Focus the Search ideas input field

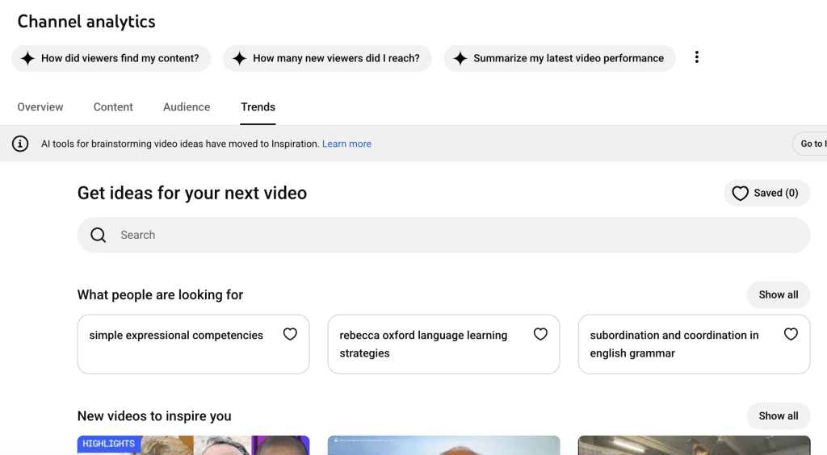click(443, 235)
